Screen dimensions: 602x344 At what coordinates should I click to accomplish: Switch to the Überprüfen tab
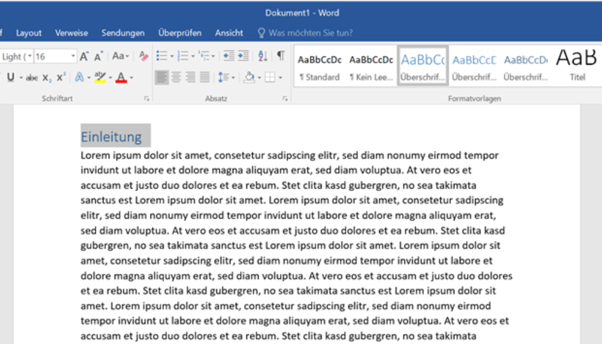pos(180,33)
